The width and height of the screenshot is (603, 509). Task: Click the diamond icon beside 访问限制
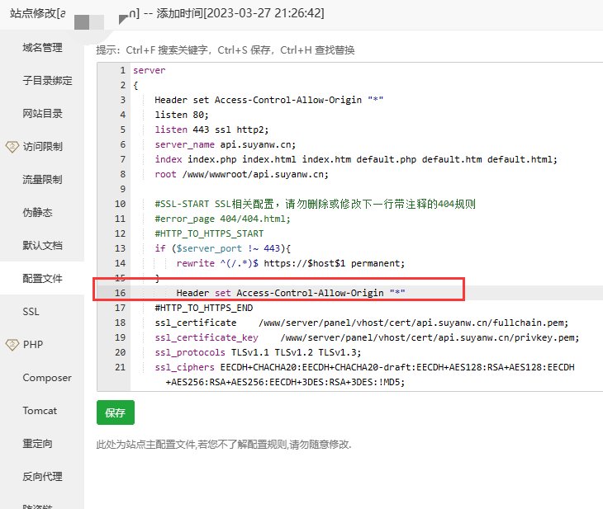click(x=12, y=147)
